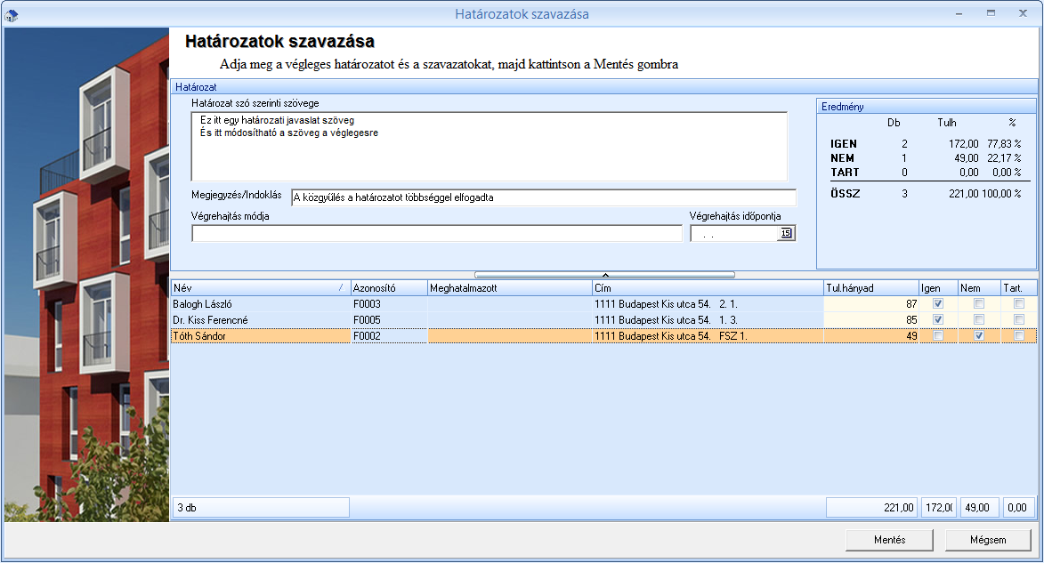Click the IGEN result row label
1044x563 pixels.
(x=844, y=144)
